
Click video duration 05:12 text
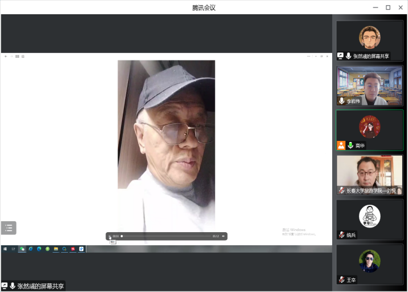click(216, 236)
